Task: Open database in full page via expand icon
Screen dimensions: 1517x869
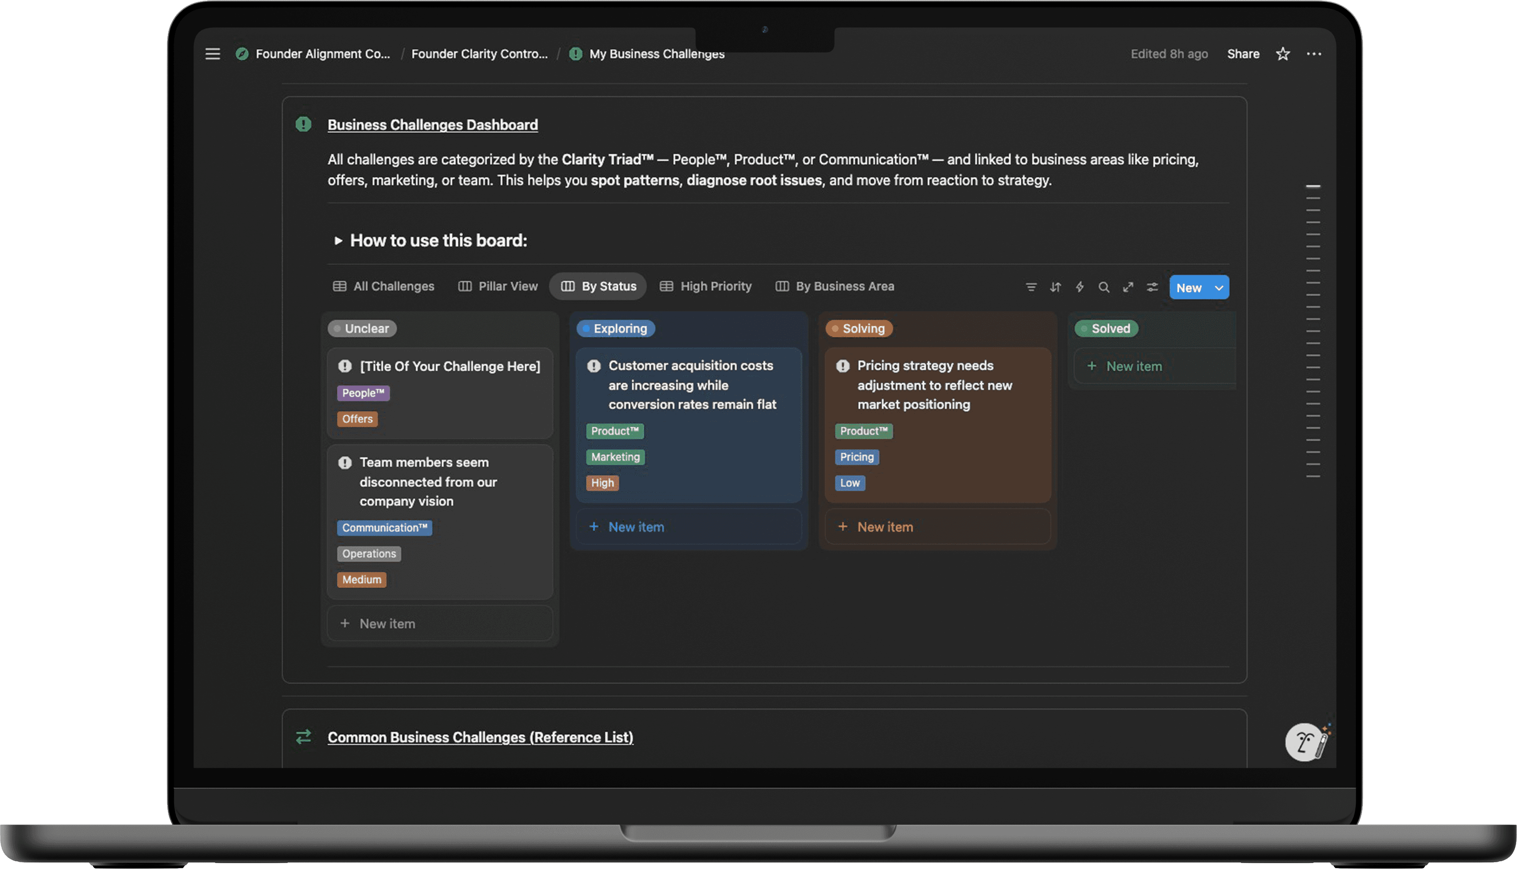Action: click(1128, 287)
